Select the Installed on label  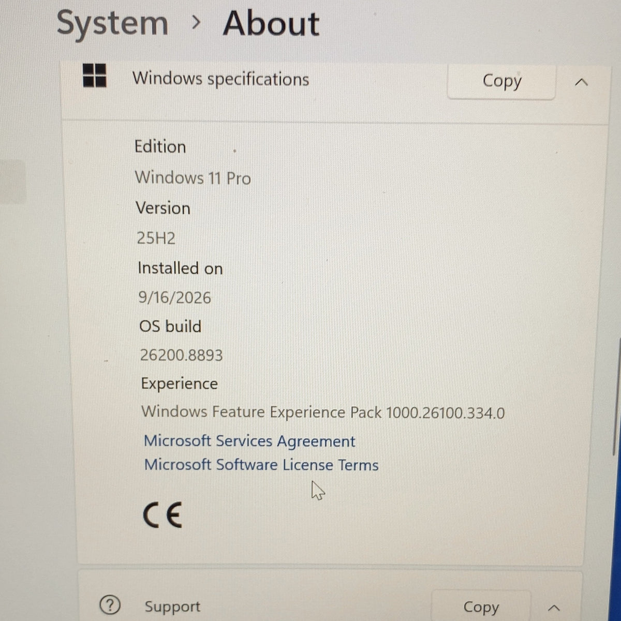tap(180, 268)
